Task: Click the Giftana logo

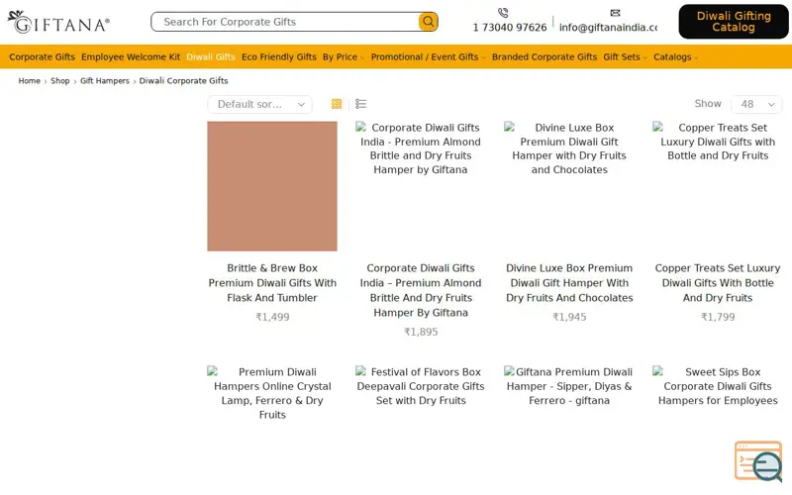Action: coord(58,22)
